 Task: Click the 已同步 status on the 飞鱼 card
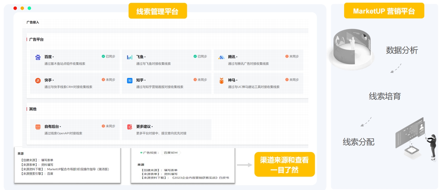coord(200,56)
